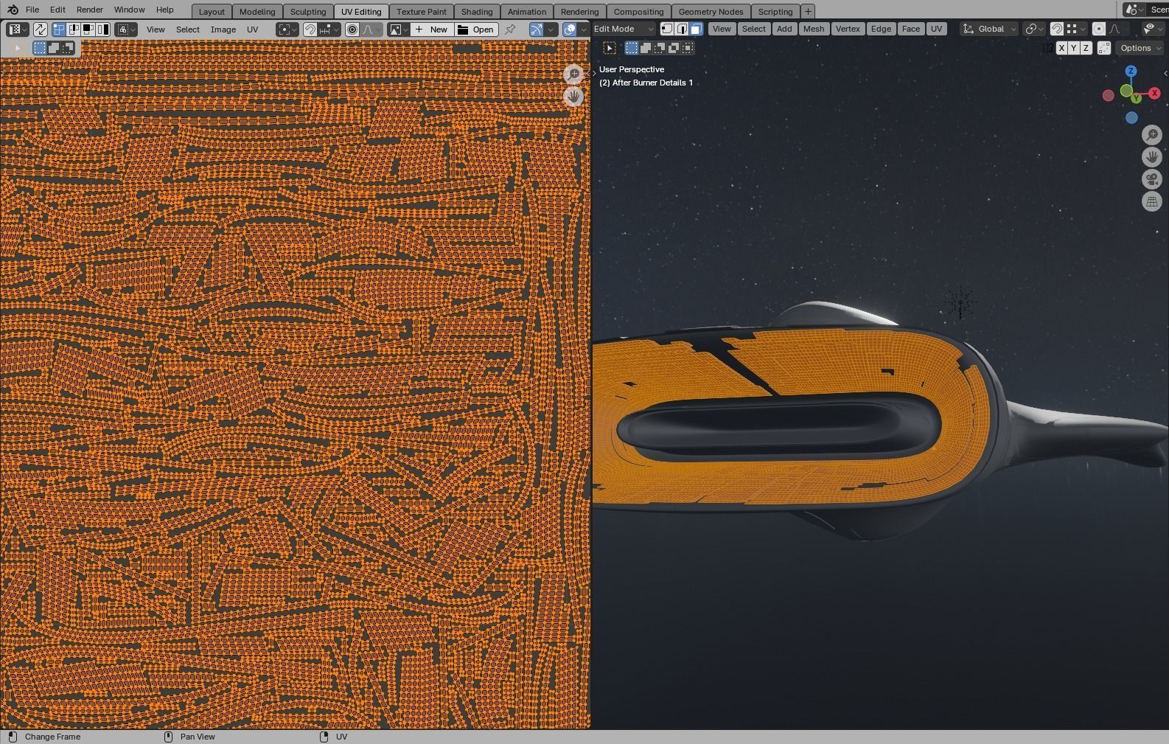The width and height of the screenshot is (1169, 744).
Task: Toggle Z axis mesh mirror
Action: [x=1086, y=48]
